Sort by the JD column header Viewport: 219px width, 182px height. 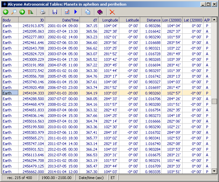coord(32,20)
